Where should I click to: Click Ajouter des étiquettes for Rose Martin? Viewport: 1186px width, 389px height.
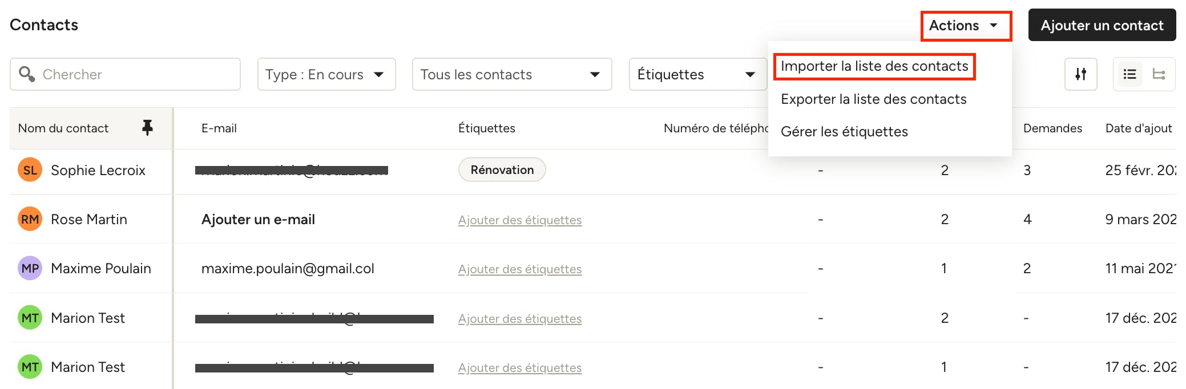coord(520,220)
